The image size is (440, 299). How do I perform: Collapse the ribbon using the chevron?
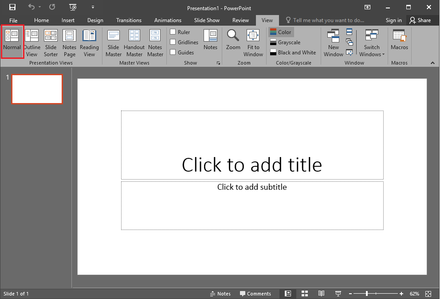click(432, 63)
